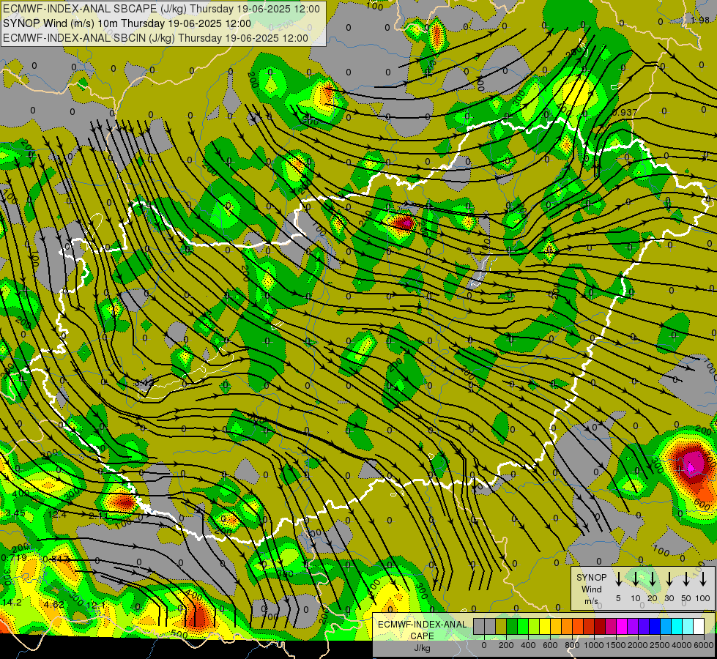Click the '400' tick label on colour scale

(x=528, y=645)
